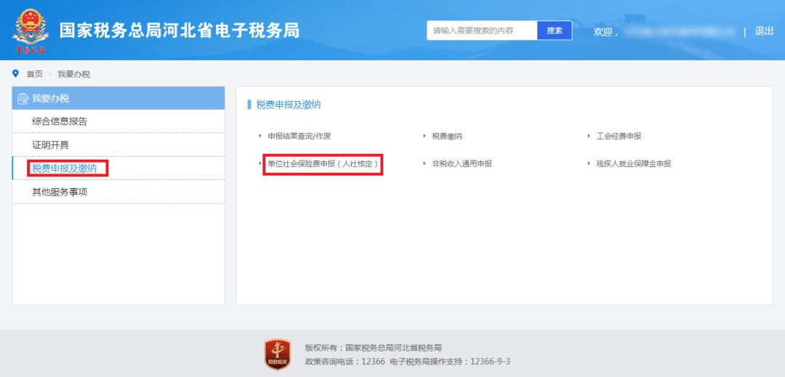Click 我要办税 in the breadcrumb
The width and height of the screenshot is (785, 377).
73,75
